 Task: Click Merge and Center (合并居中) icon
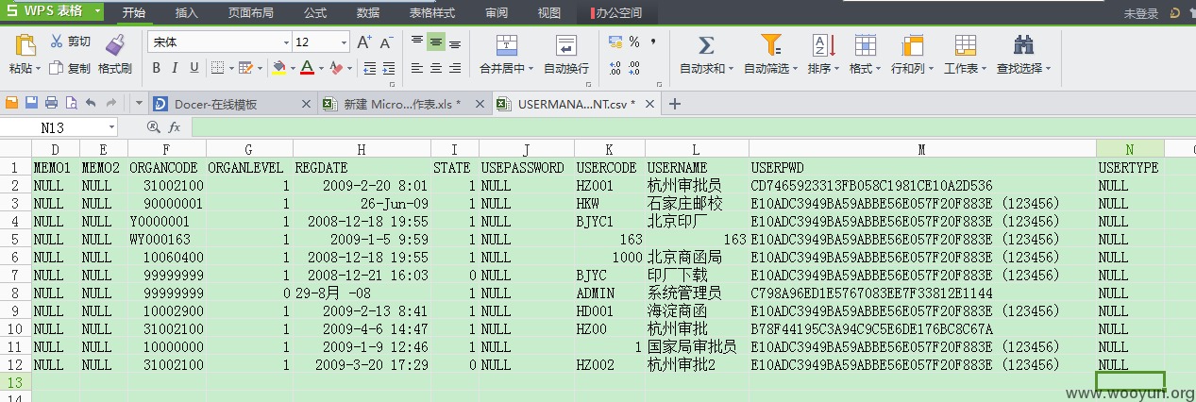(507, 45)
